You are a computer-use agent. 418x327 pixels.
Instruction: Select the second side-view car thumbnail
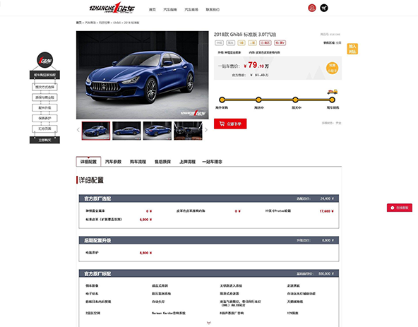(x=126, y=131)
